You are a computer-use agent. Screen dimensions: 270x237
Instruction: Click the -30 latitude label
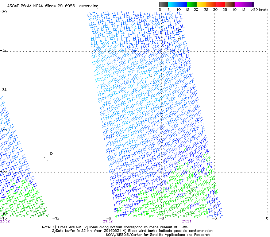pyautogui.click(x=3, y=12)
